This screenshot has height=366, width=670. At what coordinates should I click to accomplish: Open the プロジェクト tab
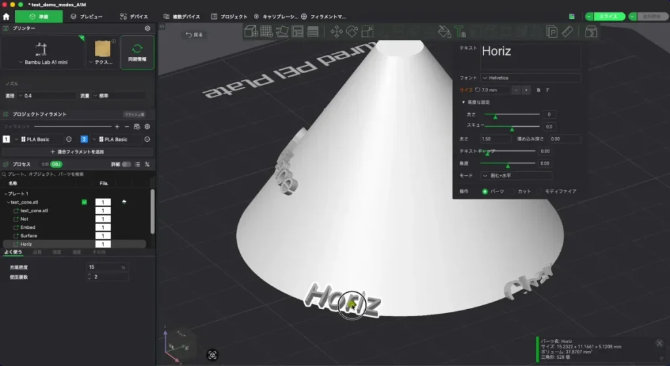tap(229, 16)
